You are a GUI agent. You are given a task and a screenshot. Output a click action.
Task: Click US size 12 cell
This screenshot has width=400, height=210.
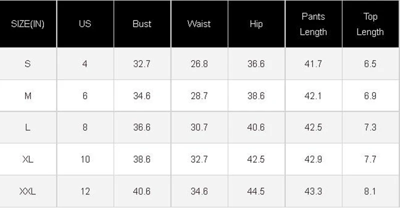[85, 191]
